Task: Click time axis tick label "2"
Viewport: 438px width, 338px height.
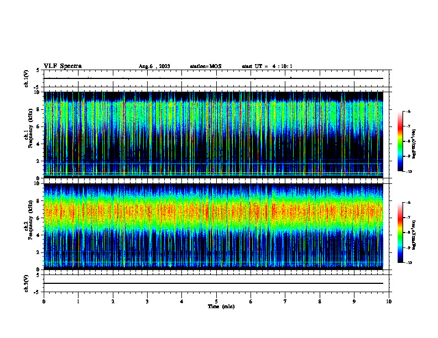Action: point(113,302)
